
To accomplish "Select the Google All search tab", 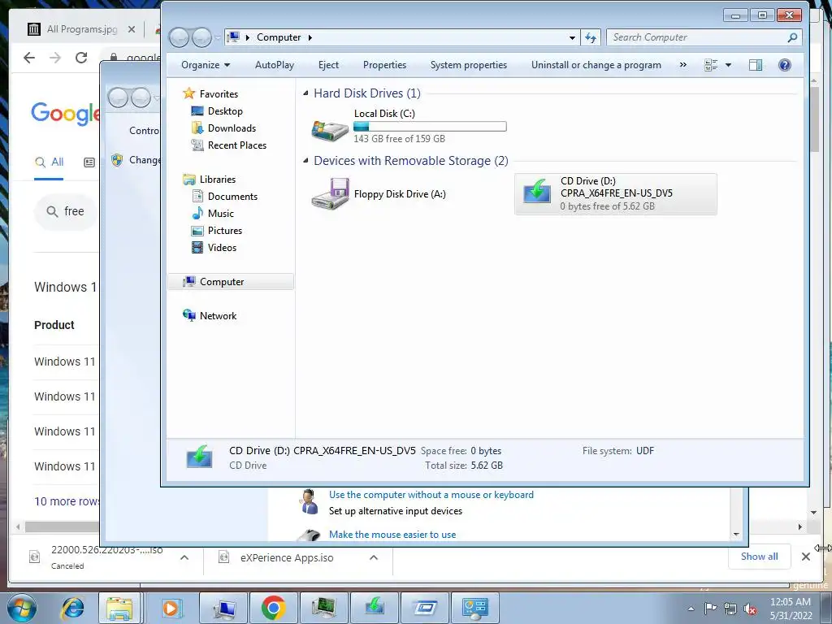I will (50, 162).
